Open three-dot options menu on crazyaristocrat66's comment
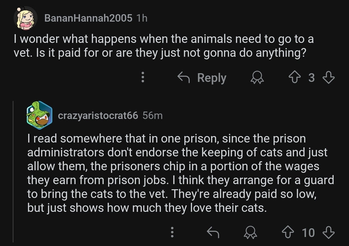 click(172, 232)
